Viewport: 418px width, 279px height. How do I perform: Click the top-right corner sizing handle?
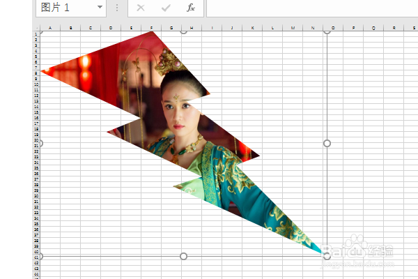pyautogui.click(x=327, y=32)
